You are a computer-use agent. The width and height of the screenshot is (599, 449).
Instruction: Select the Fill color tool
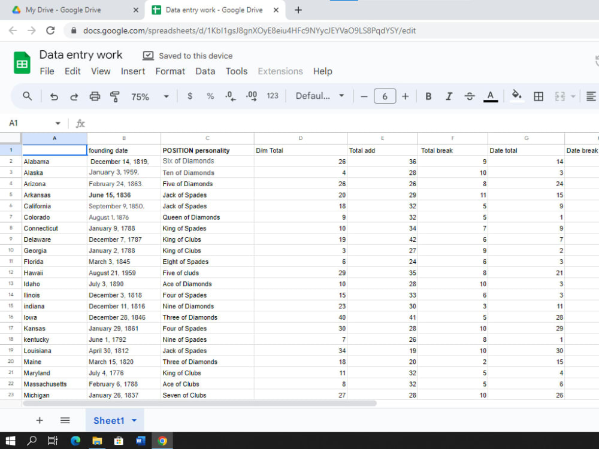pos(516,96)
